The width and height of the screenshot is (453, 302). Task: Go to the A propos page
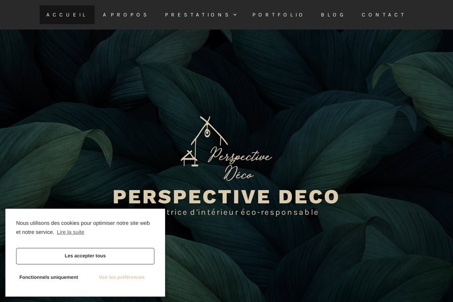[x=125, y=15]
